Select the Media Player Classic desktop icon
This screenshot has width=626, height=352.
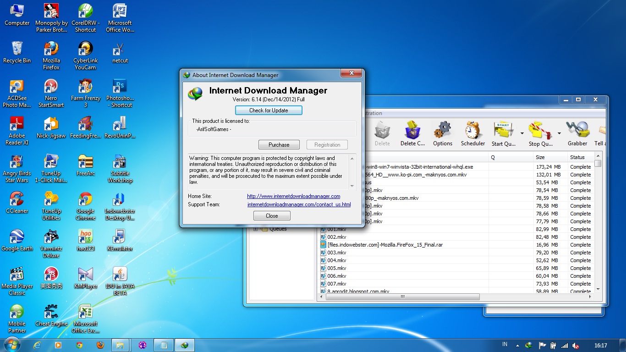[17, 281]
